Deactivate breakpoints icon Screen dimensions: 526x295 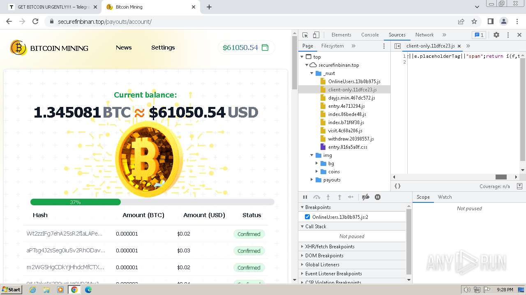[366, 197]
